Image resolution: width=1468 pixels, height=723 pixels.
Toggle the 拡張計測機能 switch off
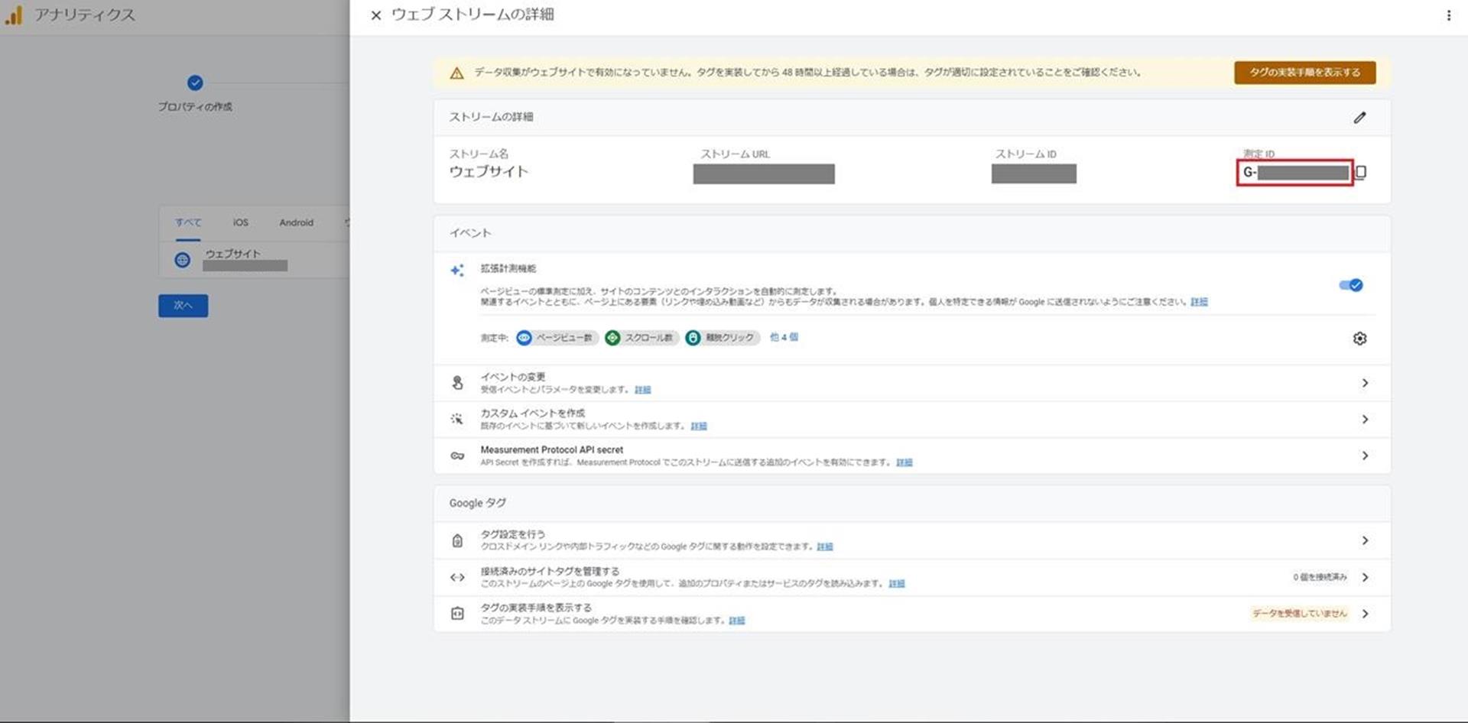1350,285
